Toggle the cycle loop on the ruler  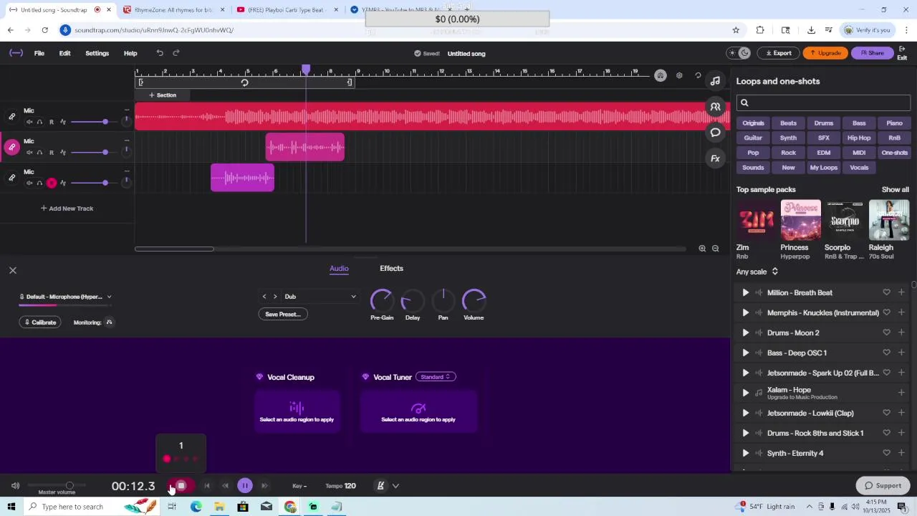[x=244, y=82]
